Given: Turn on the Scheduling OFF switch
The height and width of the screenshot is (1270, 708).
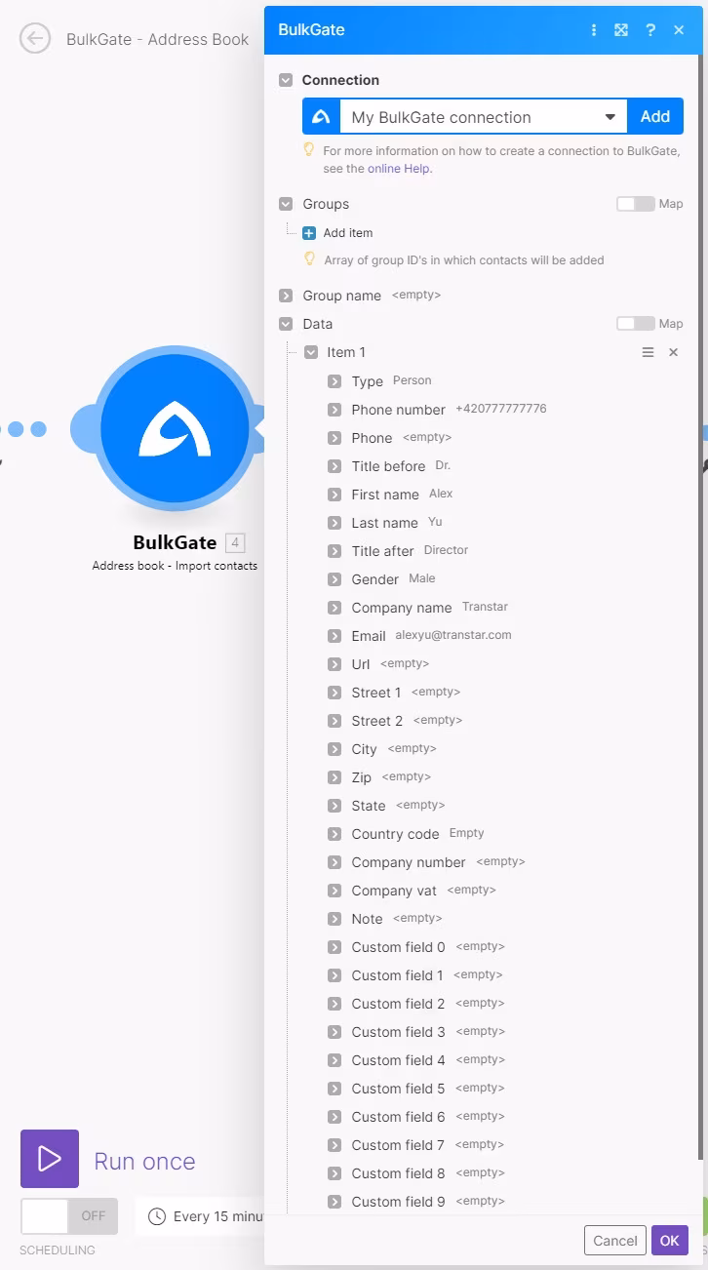Looking at the screenshot, I should click(x=69, y=1216).
